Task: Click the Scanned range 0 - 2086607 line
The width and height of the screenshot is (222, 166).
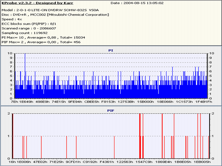Action: 29,28
